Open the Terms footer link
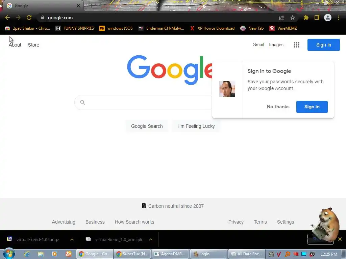The image size is (346, 259). pyautogui.click(x=260, y=222)
